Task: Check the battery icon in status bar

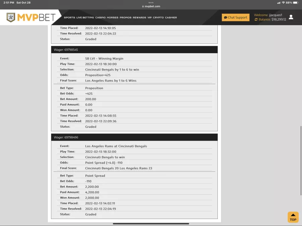Action: pyautogui.click(x=296, y=3)
